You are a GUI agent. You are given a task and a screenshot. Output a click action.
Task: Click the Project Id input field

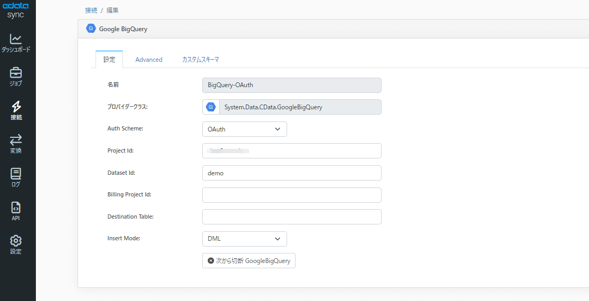tap(291, 151)
